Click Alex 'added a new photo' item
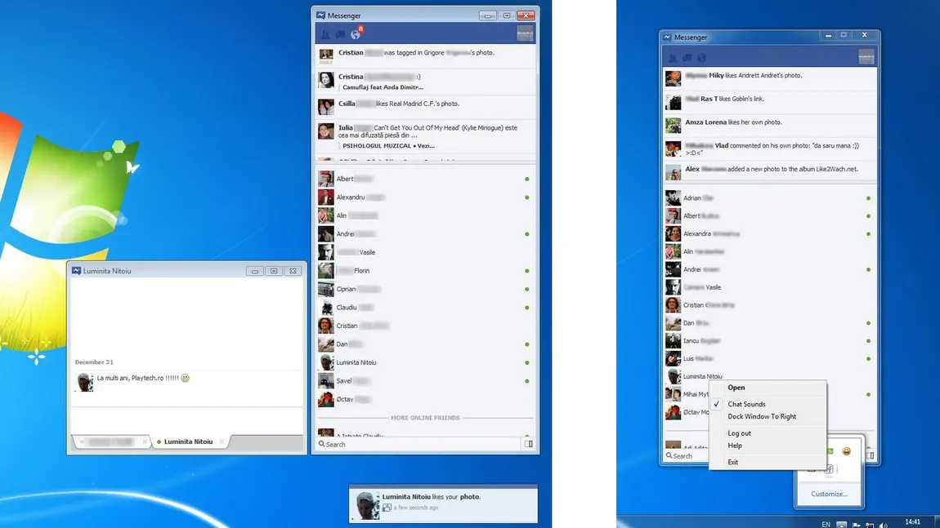The height and width of the screenshot is (528, 940). 770,172
